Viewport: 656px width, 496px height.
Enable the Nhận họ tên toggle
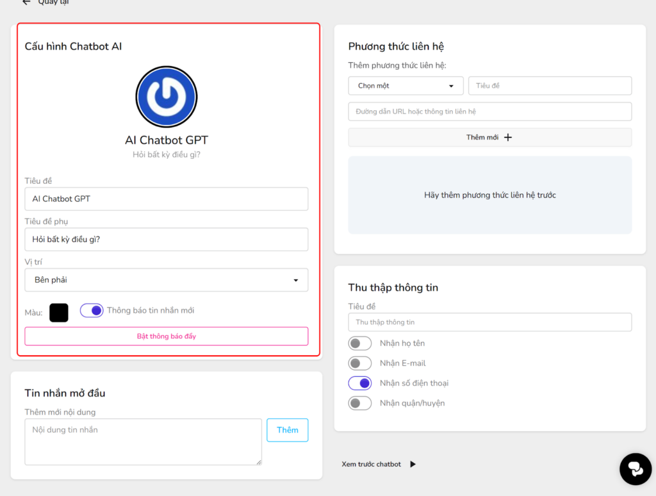point(360,343)
